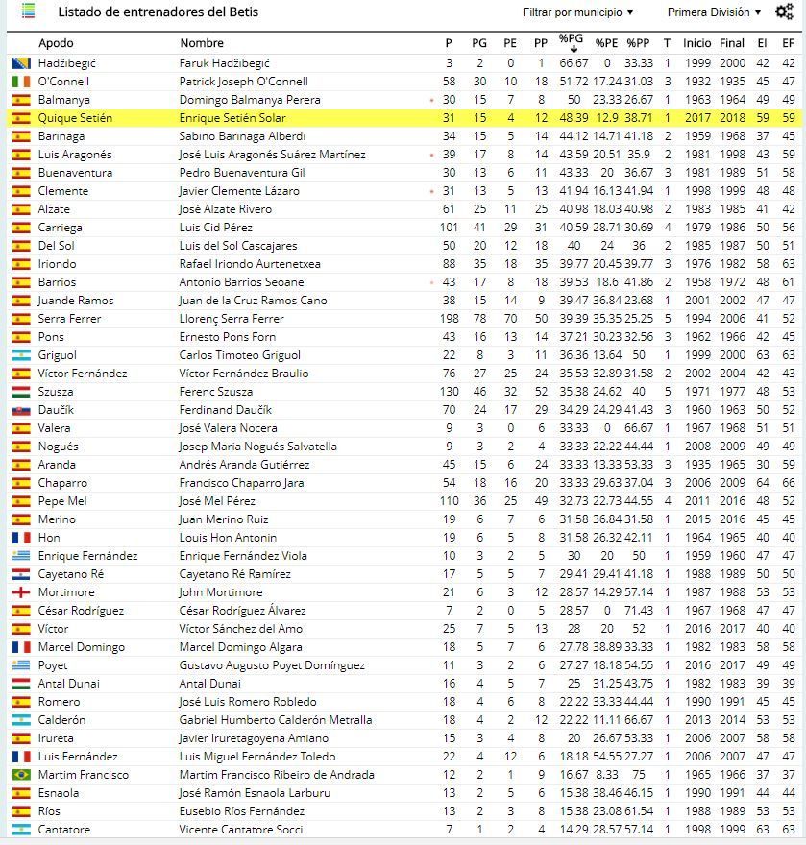Open the Quique Setién nickname link

click(75, 118)
